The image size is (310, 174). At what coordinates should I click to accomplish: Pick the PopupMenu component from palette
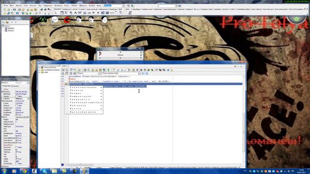tap(71, 13)
